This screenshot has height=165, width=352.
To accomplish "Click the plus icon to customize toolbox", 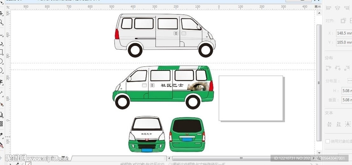I will point(1,157).
